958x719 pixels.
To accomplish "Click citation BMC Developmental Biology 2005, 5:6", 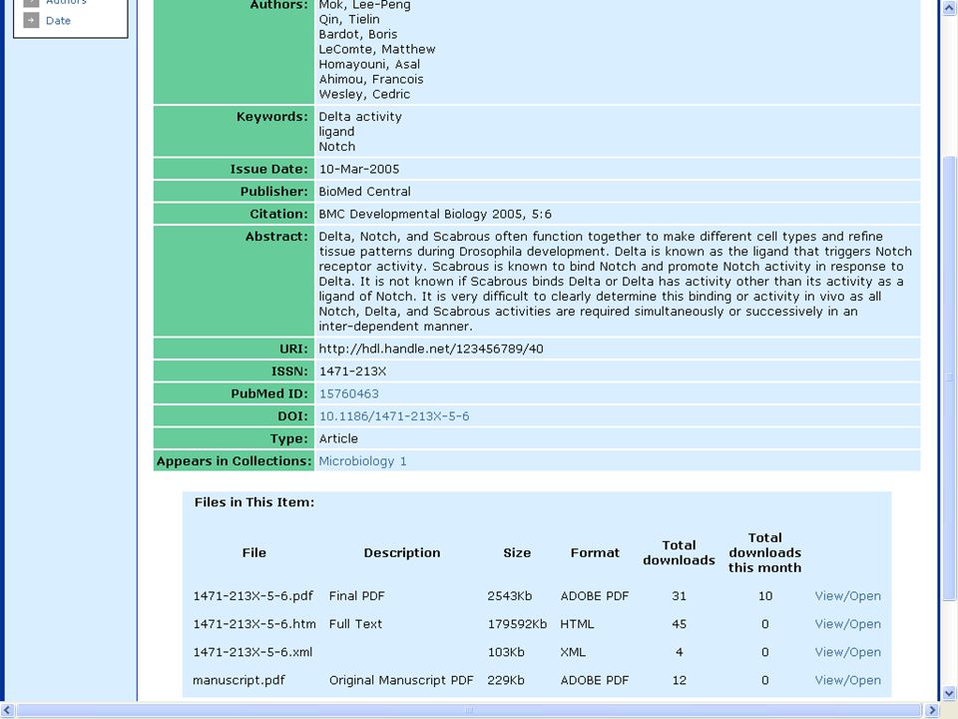I will (x=435, y=214).
